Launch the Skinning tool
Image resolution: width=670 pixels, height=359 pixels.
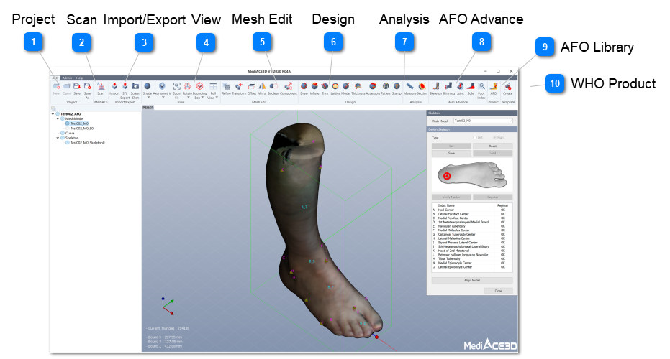448,88
